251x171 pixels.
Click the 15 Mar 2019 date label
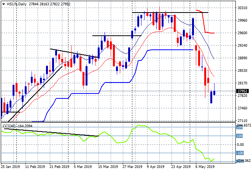(108, 167)
